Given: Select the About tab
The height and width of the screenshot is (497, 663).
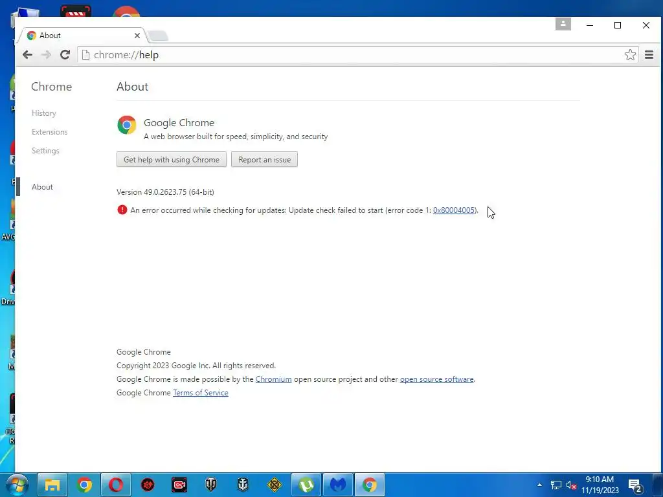Looking at the screenshot, I should coord(82,36).
